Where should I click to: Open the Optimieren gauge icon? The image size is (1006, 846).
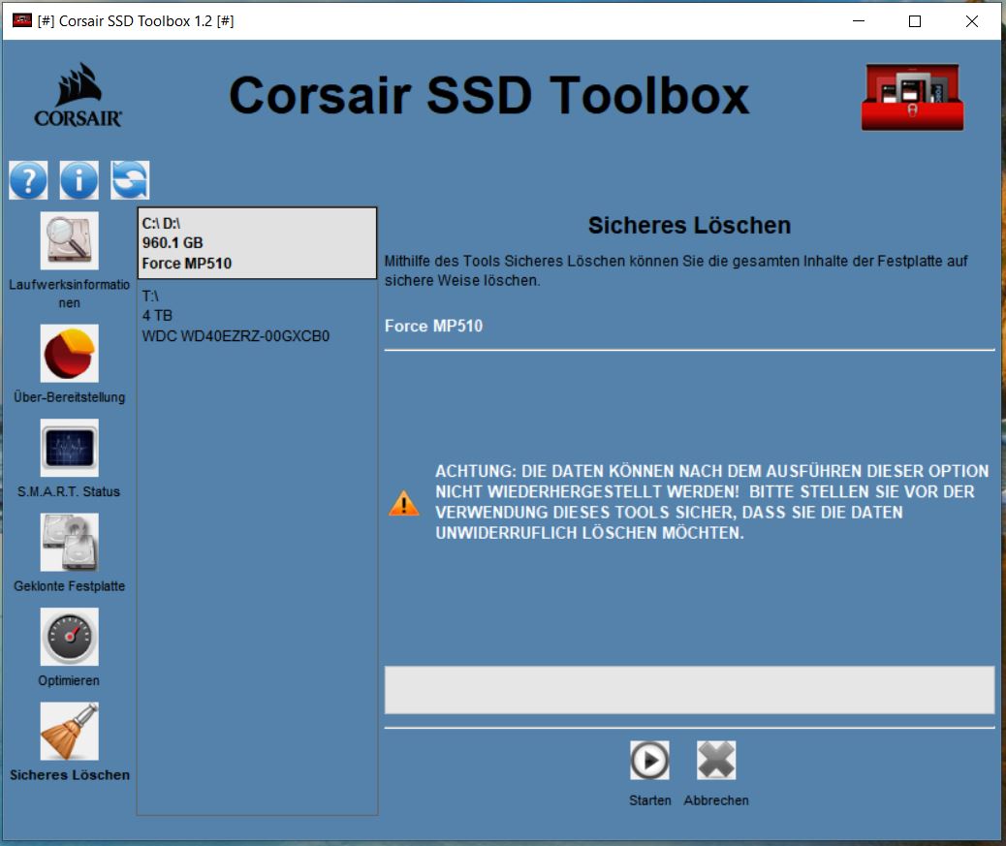69,637
